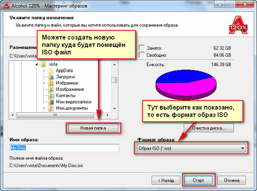Viewport: 257px width, 191px height.
Task: Click the Избранное star folder icon
Action: [51, 83]
